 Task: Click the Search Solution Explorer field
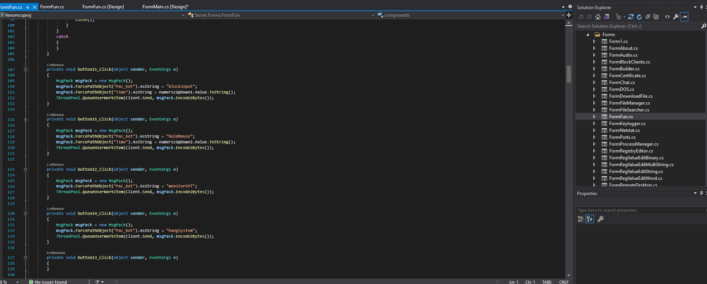tap(635, 26)
